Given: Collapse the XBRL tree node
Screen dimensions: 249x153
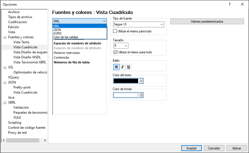Looking at the screenshot, I should [5, 103].
